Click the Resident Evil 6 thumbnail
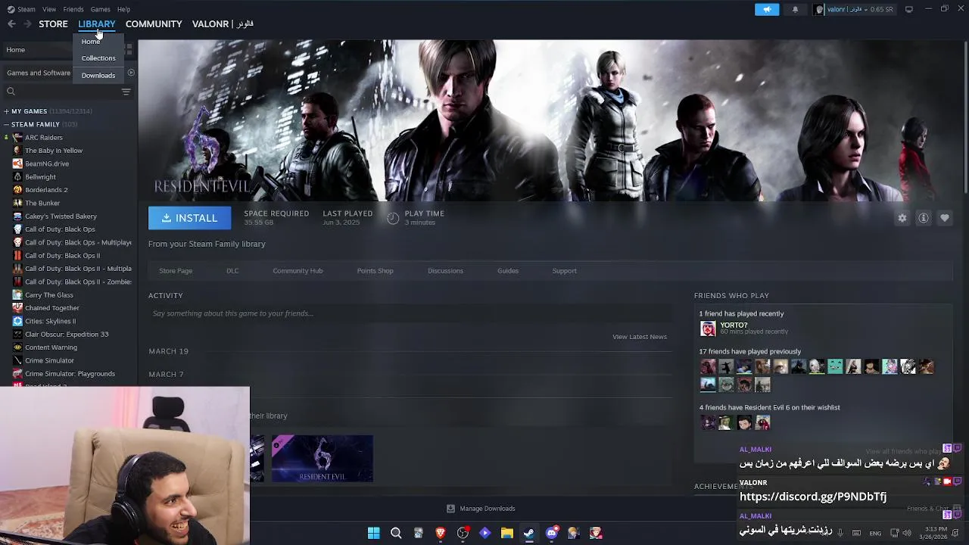Image resolution: width=969 pixels, height=545 pixels. [x=322, y=459]
